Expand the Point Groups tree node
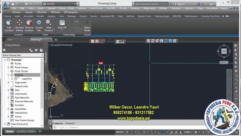 [8, 67]
